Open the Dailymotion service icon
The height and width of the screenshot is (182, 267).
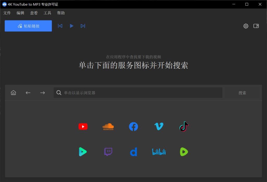[133, 152]
